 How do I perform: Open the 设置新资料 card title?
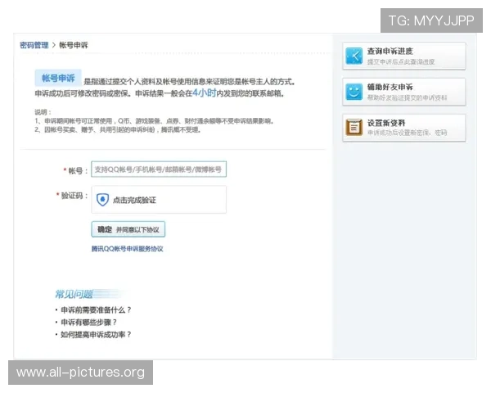386,123
